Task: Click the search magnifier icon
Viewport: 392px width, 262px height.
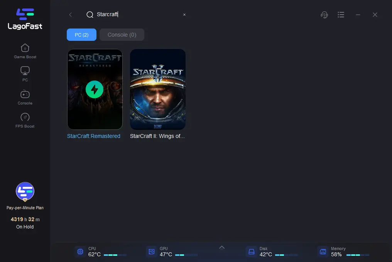Action: 90,15
